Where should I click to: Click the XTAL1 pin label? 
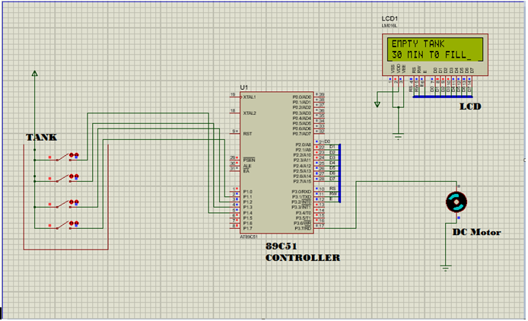[x=250, y=97]
